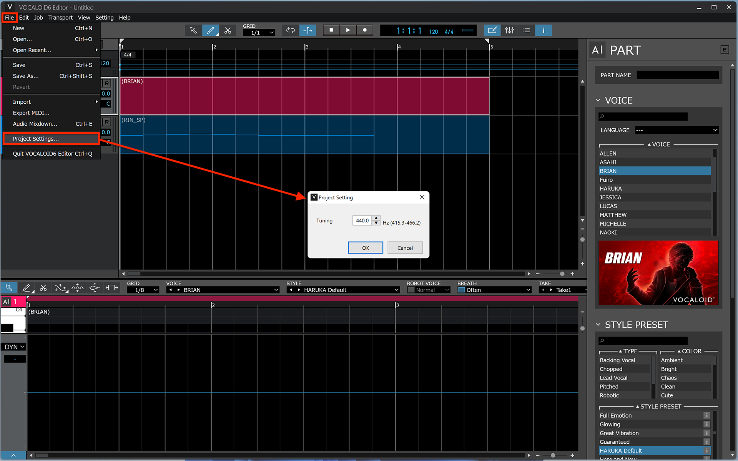This screenshot has width=738, height=461.
Task: Open the Mixer panel icon
Action: click(x=510, y=30)
